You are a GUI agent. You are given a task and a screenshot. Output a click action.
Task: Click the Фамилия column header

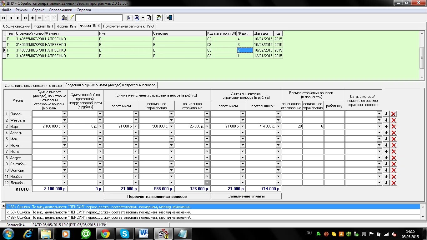coord(71,33)
